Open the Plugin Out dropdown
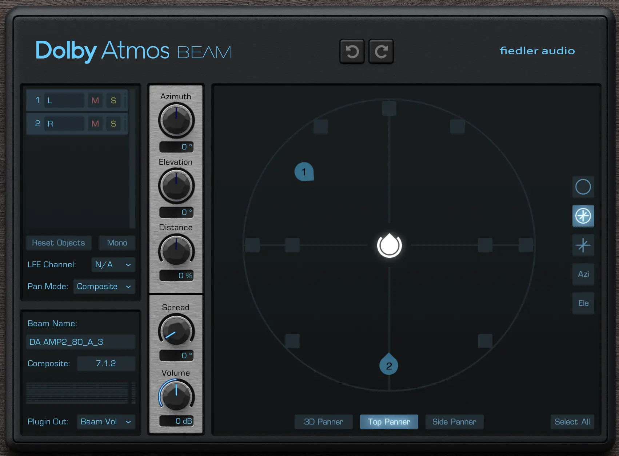 106,422
